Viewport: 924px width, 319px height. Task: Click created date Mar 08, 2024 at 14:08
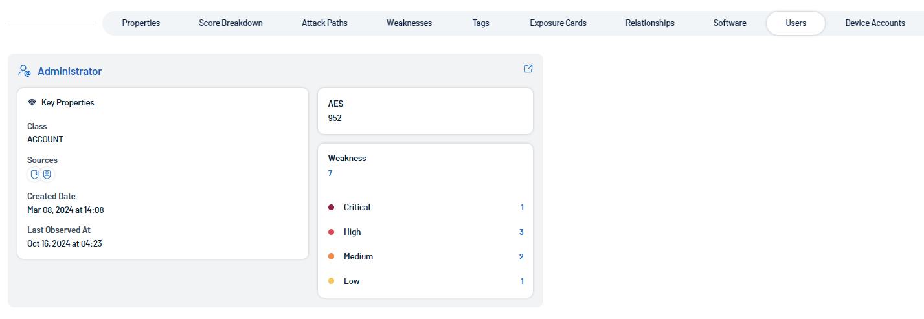[65, 210]
